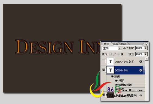Viewport: 153px width, 104px height.
Task: Select the DESIGN INN 副本 layer name
Action: click(124, 62)
